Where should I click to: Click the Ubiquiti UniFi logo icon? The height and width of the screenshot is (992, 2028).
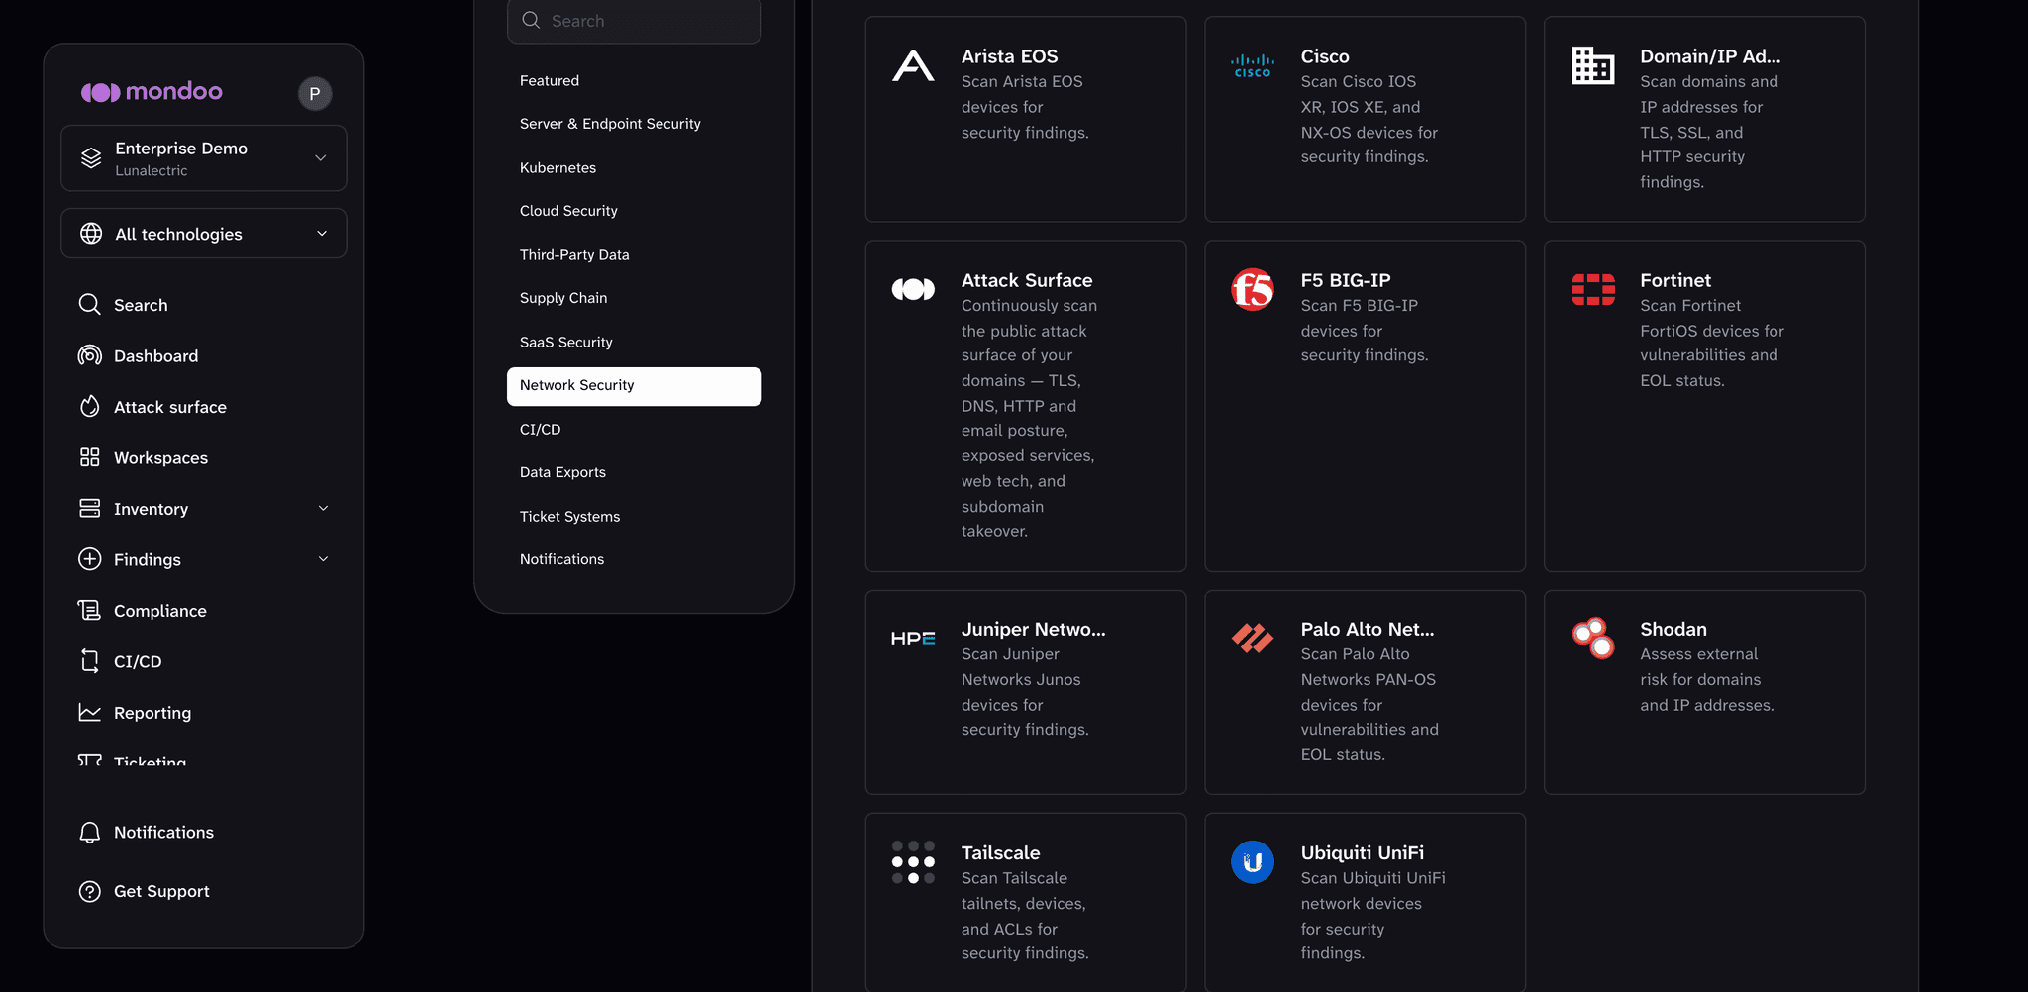[x=1252, y=862]
